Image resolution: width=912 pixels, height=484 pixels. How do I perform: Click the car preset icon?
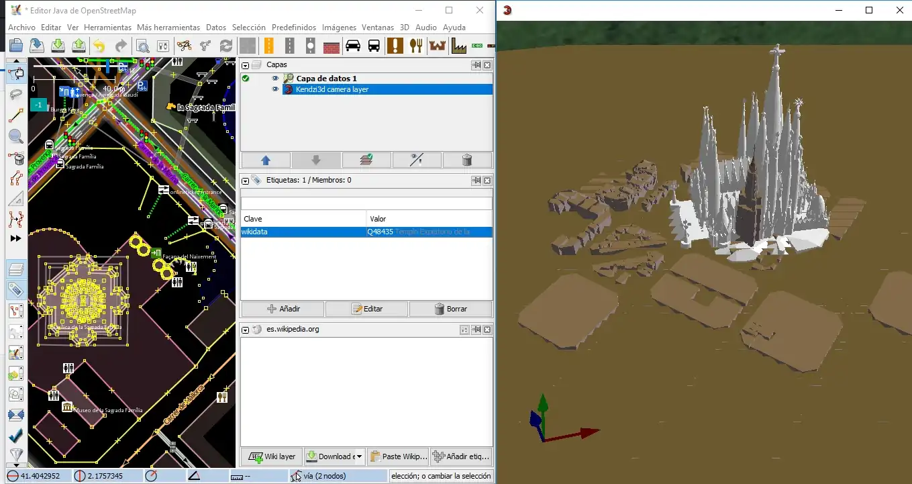[352, 46]
